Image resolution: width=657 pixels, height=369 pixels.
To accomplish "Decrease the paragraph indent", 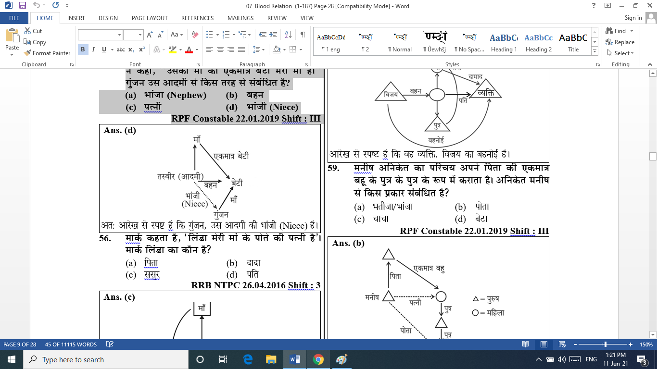I will 263,35.
